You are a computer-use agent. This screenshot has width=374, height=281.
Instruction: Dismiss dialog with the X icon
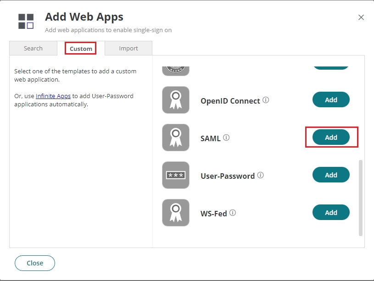pos(361,17)
